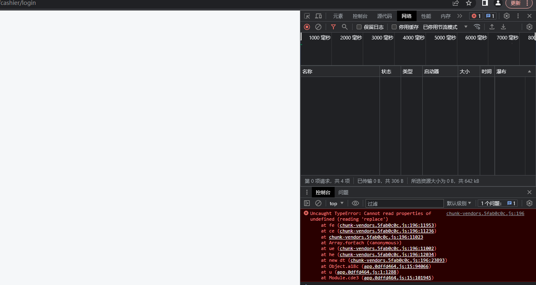Image resolution: width=536 pixels, height=285 pixels.
Task: Open link chunk-vendors.5fab0c0c.js:196:23893
Action: pyautogui.click(x=398, y=260)
